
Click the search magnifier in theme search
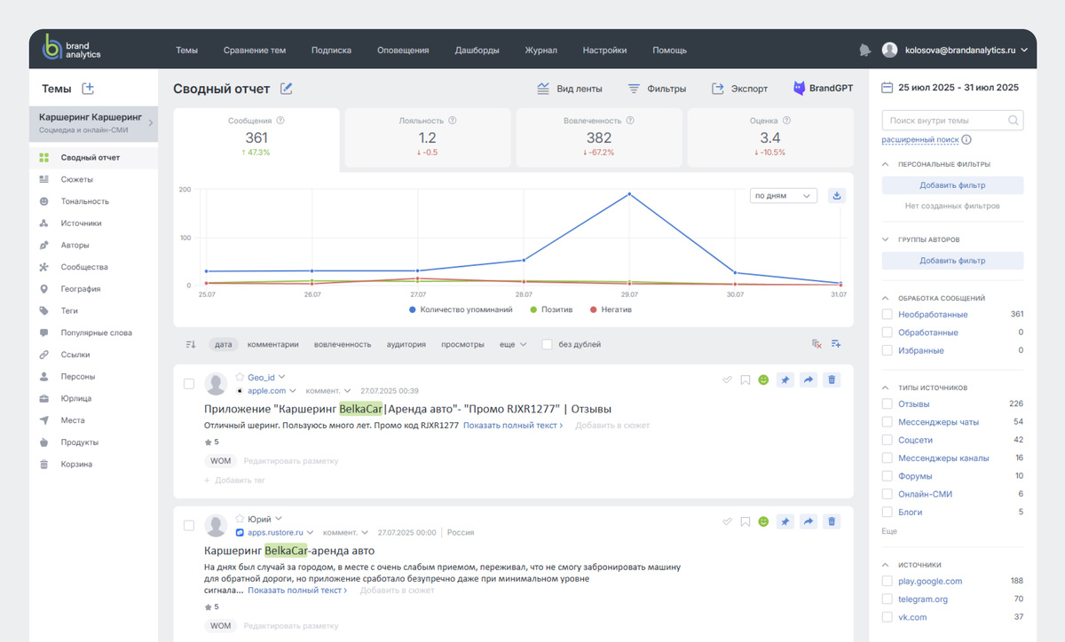pyautogui.click(x=1014, y=121)
